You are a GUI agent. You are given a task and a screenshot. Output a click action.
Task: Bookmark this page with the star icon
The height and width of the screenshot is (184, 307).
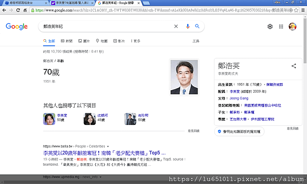click(296, 10)
